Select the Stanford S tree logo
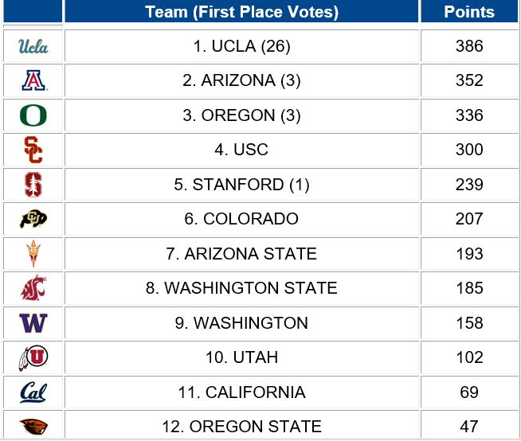The width and height of the screenshot is (521, 441). click(33, 185)
